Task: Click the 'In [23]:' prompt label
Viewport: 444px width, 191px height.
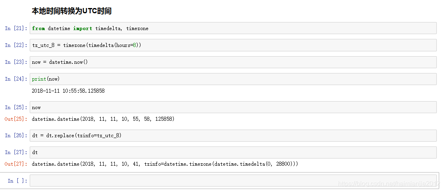Action: (16, 62)
